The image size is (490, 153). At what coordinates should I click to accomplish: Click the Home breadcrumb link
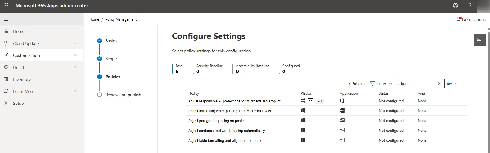pos(94,19)
